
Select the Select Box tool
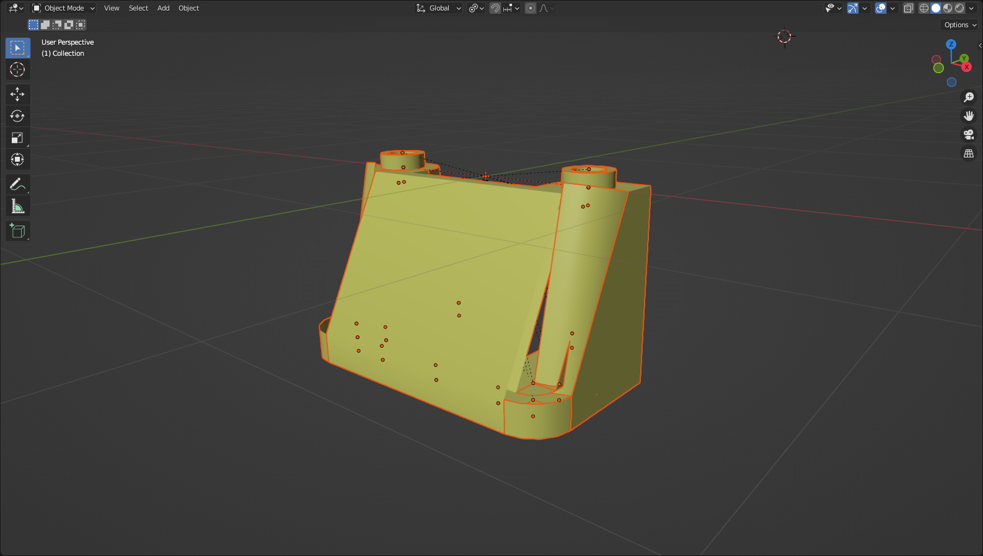tap(17, 48)
